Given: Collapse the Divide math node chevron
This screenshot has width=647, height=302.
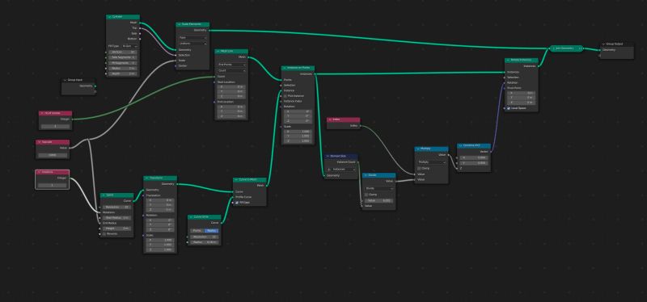Looking at the screenshot, I should click(x=366, y=175).
